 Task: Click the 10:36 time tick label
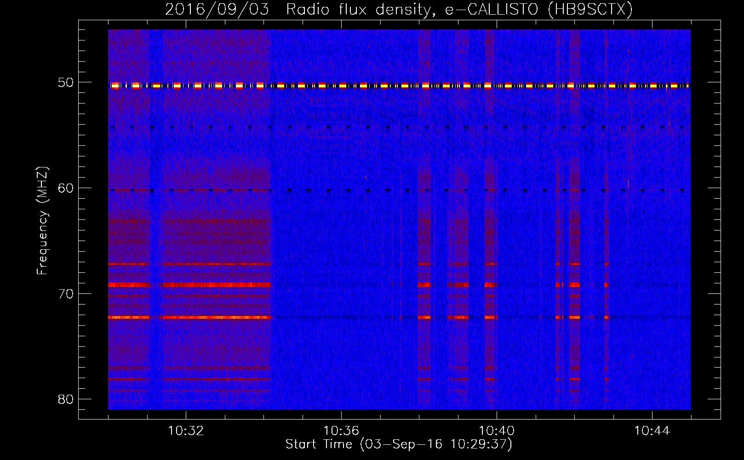click(x=341, y=431)
